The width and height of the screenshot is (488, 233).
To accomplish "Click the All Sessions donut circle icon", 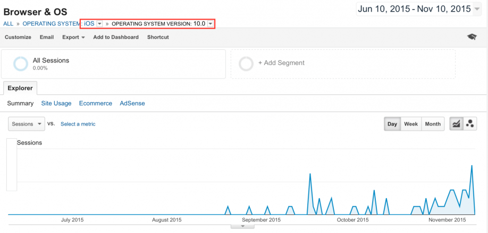I will [x=20, y=64].
